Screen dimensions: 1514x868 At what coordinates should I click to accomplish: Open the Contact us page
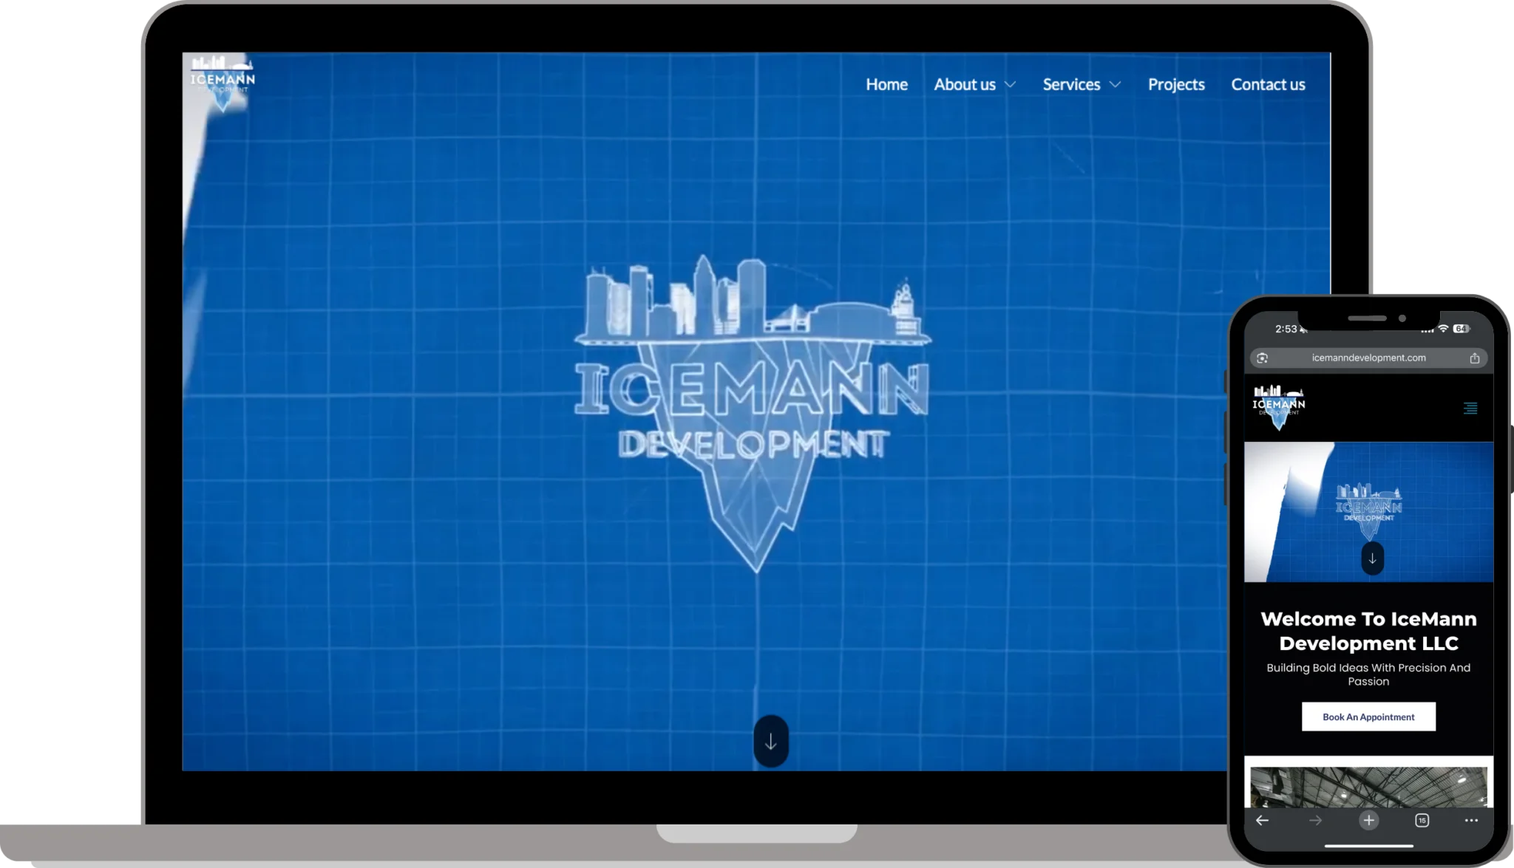click(1268, 84)
